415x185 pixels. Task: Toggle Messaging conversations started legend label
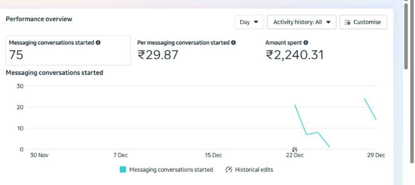click(171, 169)
